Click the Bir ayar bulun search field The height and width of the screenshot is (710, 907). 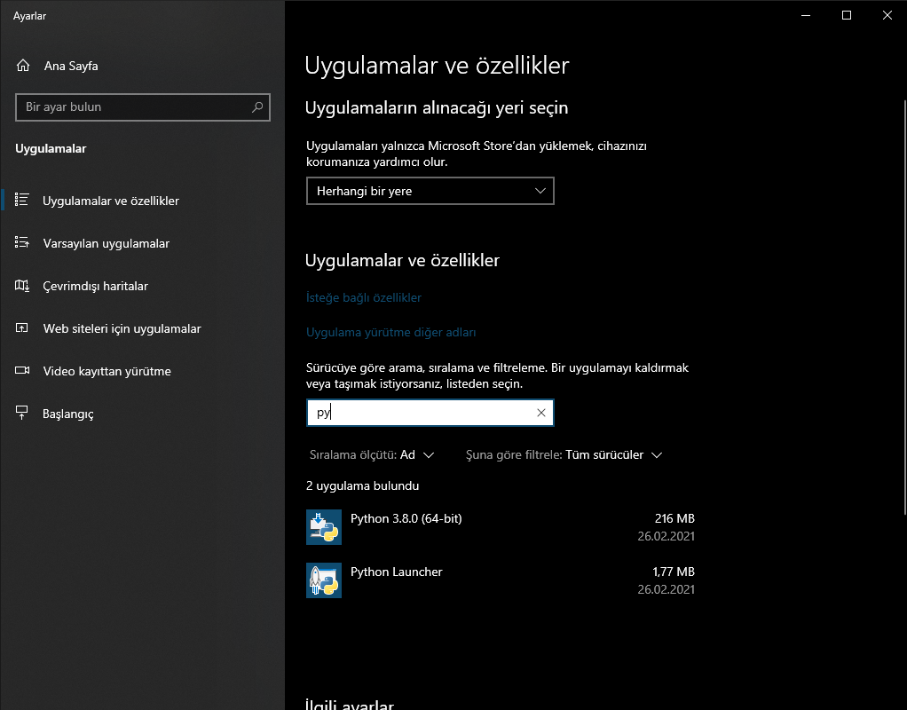click(142, 107)
